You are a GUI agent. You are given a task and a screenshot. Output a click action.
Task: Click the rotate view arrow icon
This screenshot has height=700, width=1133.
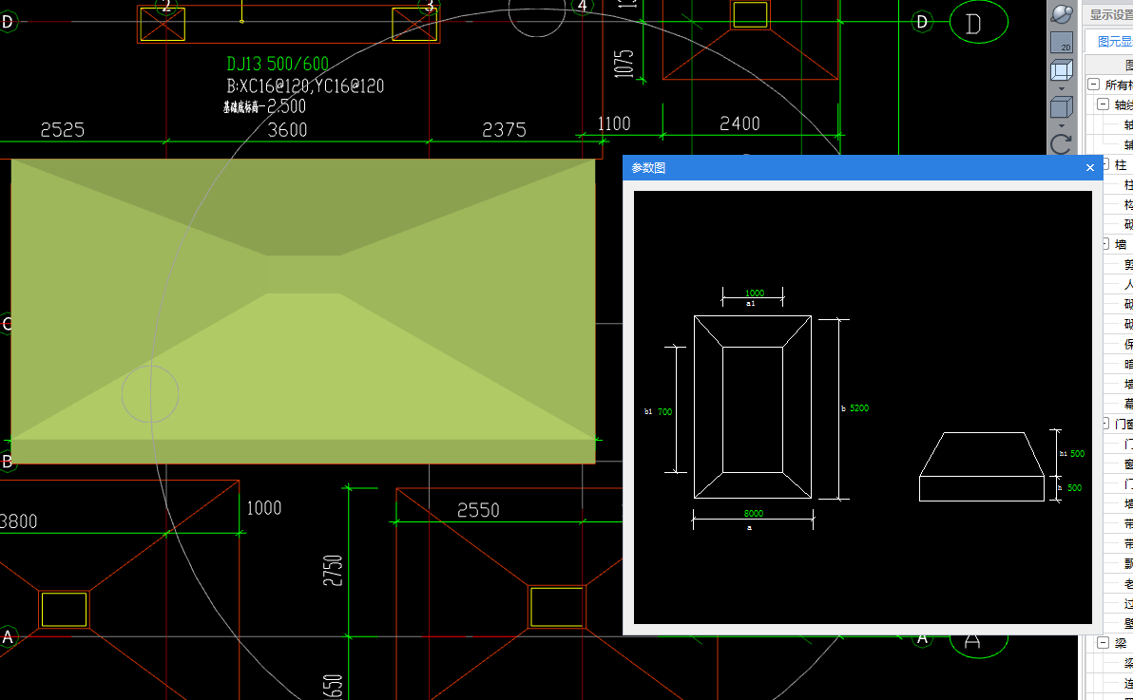pyautogui.click(x=1062, y=143)
